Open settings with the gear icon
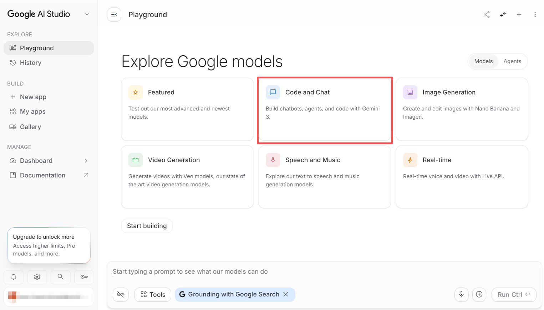Screen dimensions: 544x310 [x=37, y=277]
